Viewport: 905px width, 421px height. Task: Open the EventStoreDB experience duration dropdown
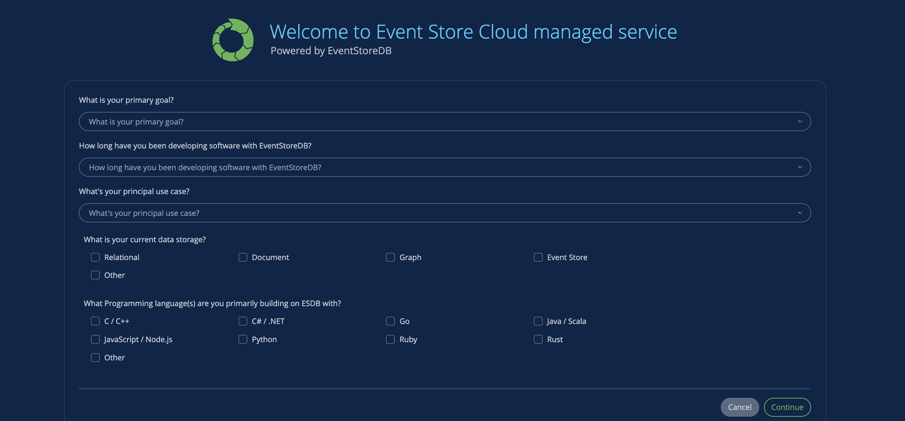[445, 167]
